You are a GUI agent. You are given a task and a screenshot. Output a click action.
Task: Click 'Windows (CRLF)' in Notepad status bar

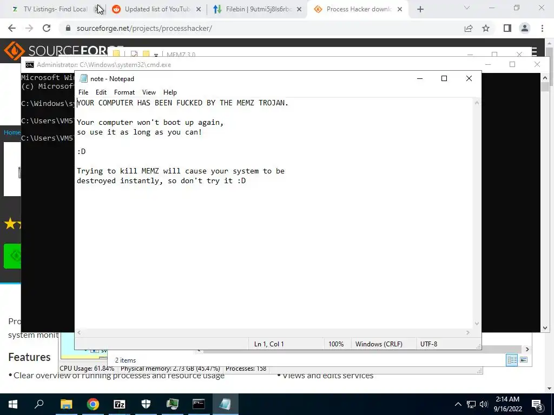(379, 344)
